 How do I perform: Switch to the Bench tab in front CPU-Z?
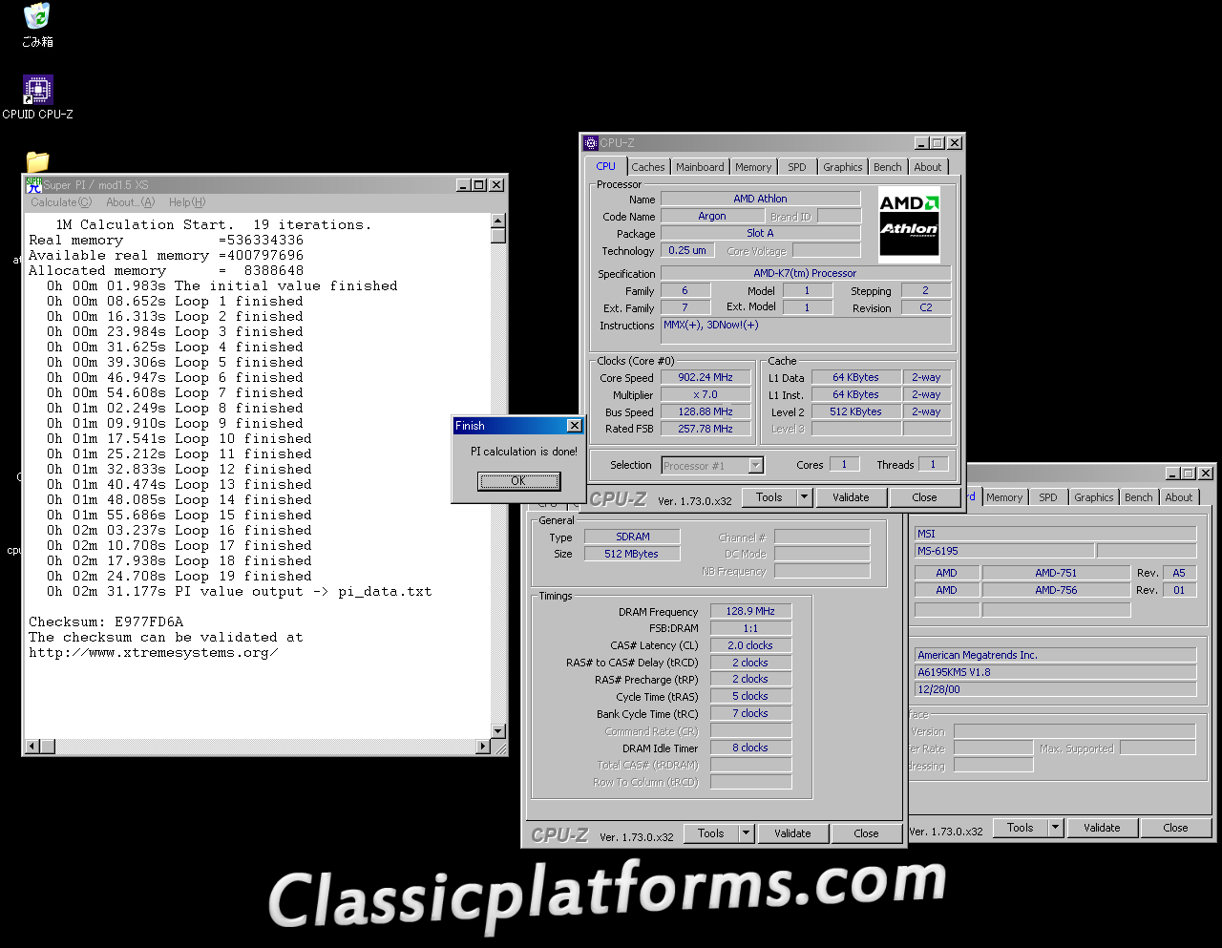click(888, 167)
